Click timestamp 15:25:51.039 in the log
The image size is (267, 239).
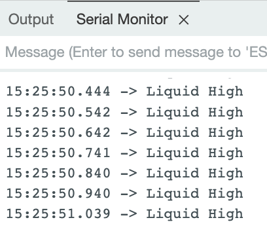coord(58,213)
